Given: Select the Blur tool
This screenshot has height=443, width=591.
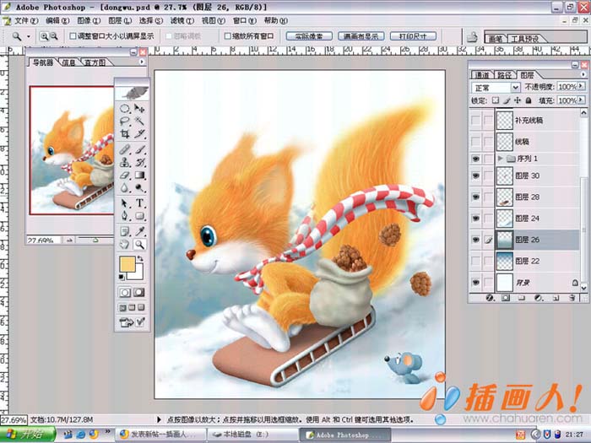Looking at the screenshot, I should click(125, 187).
